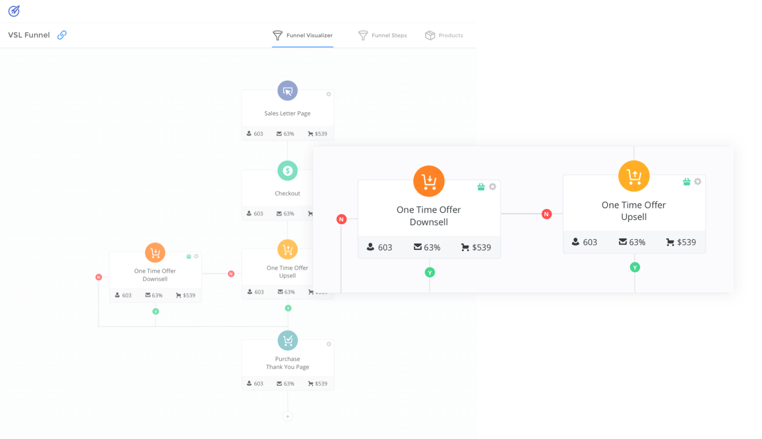
Task: Click the Sales Letter Page cursor icon
Action: click(x=287, y=91)
